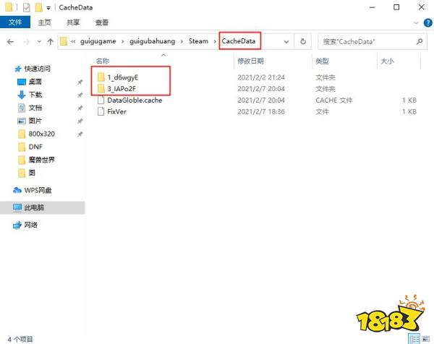Viewport: 434px width, 344px height.
Task: Click the folder icon in address bar
Action: coord(64,41)
